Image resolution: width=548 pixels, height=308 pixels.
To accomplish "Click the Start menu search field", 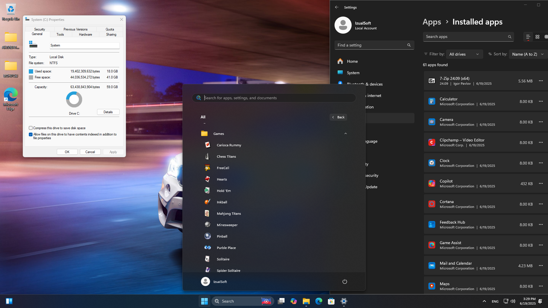I will click(x=274, y=98).
